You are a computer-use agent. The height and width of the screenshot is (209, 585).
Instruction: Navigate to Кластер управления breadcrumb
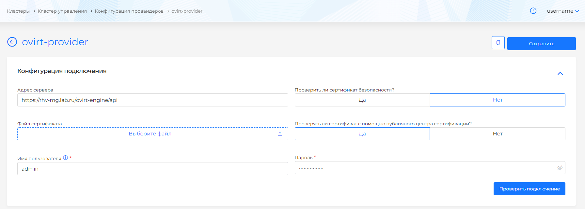(62, 11)
